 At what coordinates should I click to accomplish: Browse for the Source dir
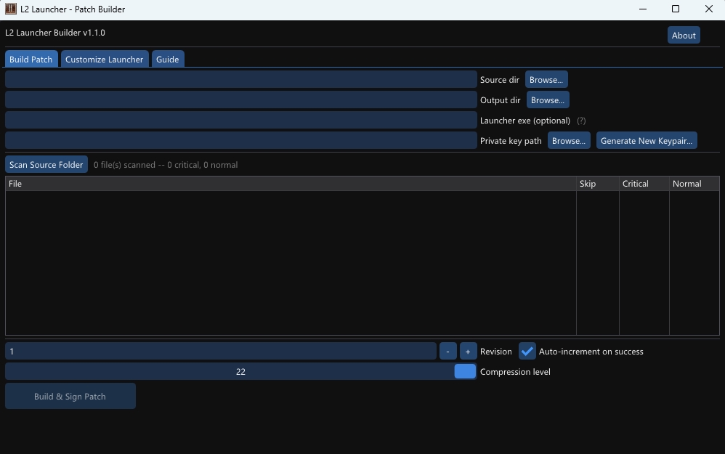point(546,79)
